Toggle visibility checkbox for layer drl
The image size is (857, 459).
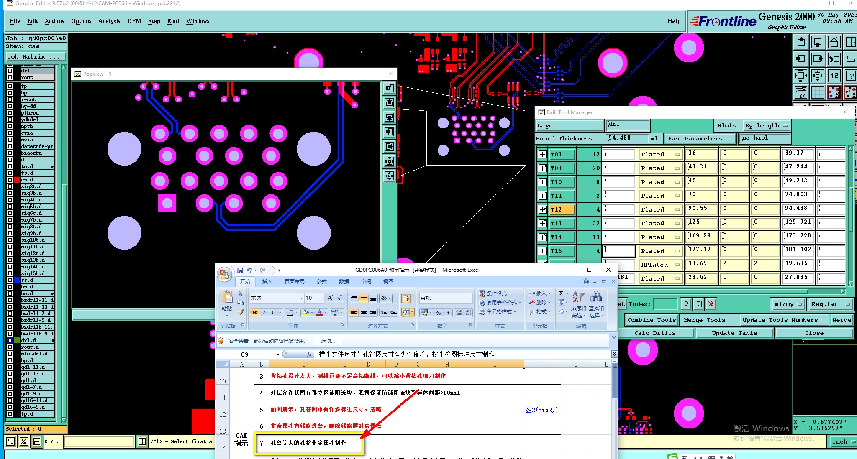click(10, 71)
